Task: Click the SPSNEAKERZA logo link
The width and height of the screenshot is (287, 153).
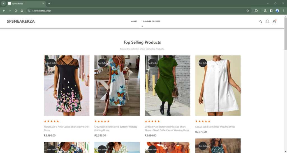Action: click(x=21, y=21)
